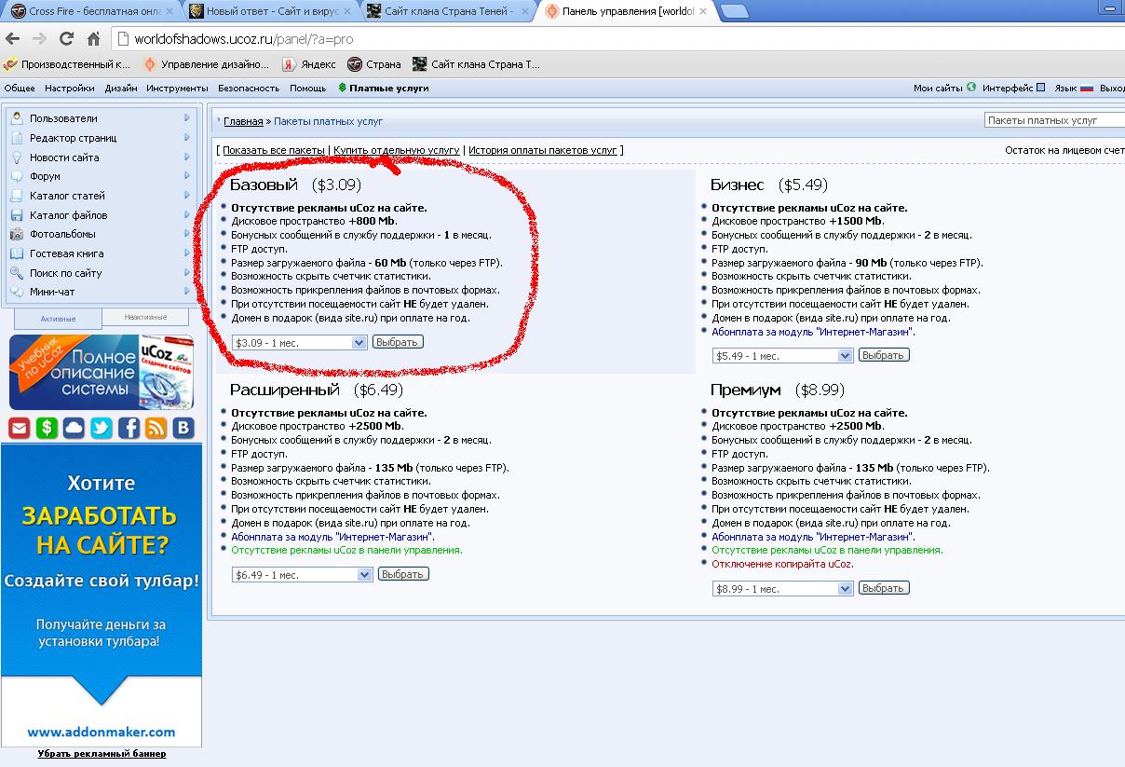Image resolution: width=1125 pixels, height=767 pixels.
Task: Expand the Форум submenu arrow
Action: pos(187,176)
